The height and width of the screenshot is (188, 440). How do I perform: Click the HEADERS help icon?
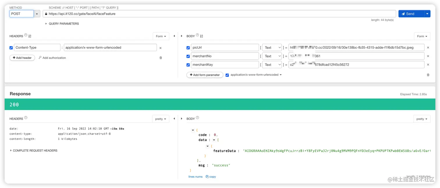click(x=26, y=35)
